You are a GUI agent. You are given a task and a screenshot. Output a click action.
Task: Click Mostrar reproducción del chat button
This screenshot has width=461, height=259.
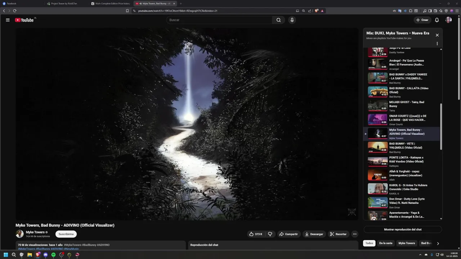(x=403, y=230)
